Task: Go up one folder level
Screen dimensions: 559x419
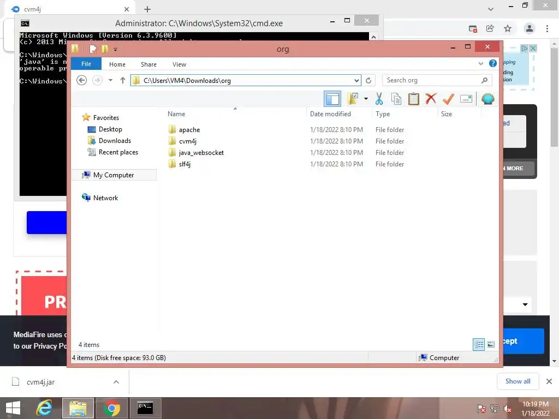Action: pyautogui.click(x=123, y=80)
